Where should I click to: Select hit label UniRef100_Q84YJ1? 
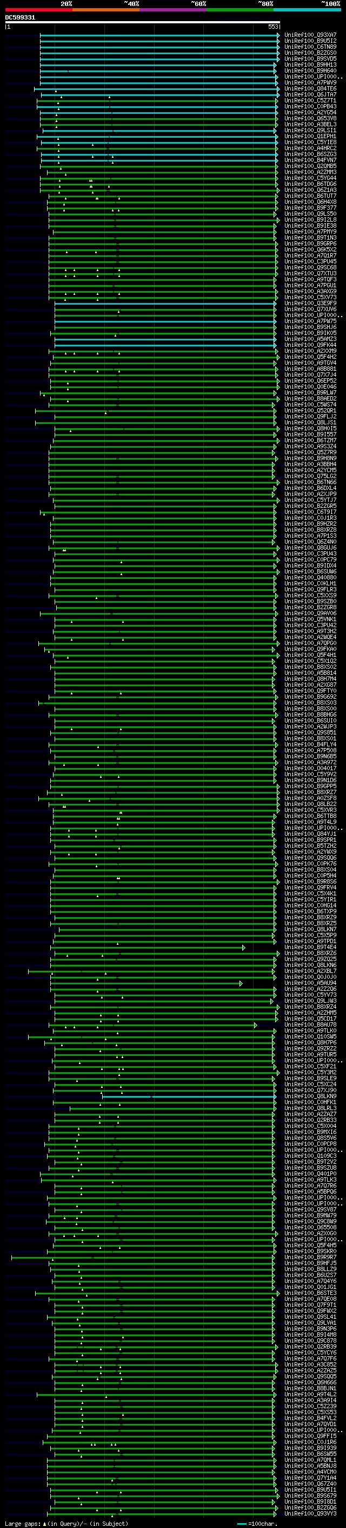(x=310, y=834)
